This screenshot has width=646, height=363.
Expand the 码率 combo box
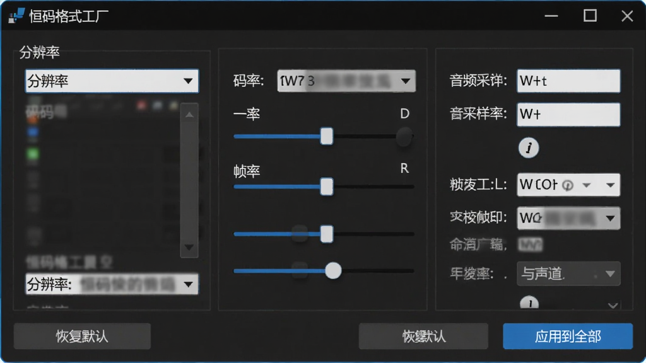pos(346,81)
